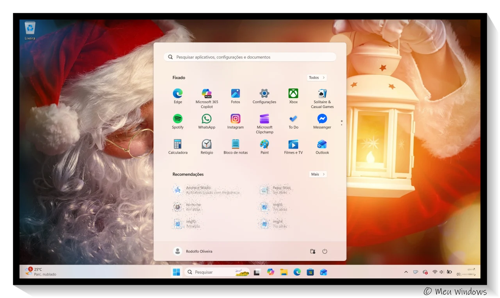
Task: Launch Solitaire & Casual Games
Action: pos(321,93)
